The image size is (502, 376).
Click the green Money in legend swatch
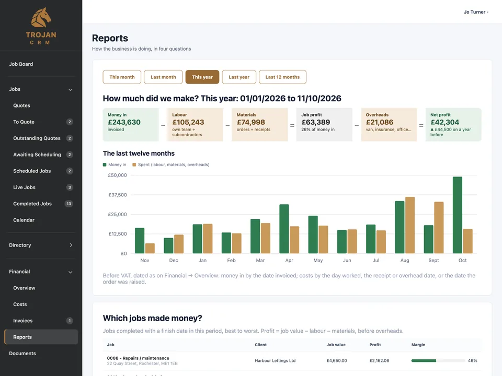[105, 164]
